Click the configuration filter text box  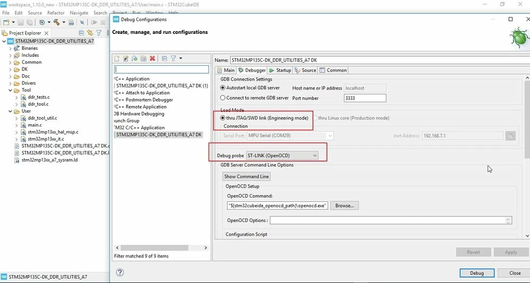point(161,69)
